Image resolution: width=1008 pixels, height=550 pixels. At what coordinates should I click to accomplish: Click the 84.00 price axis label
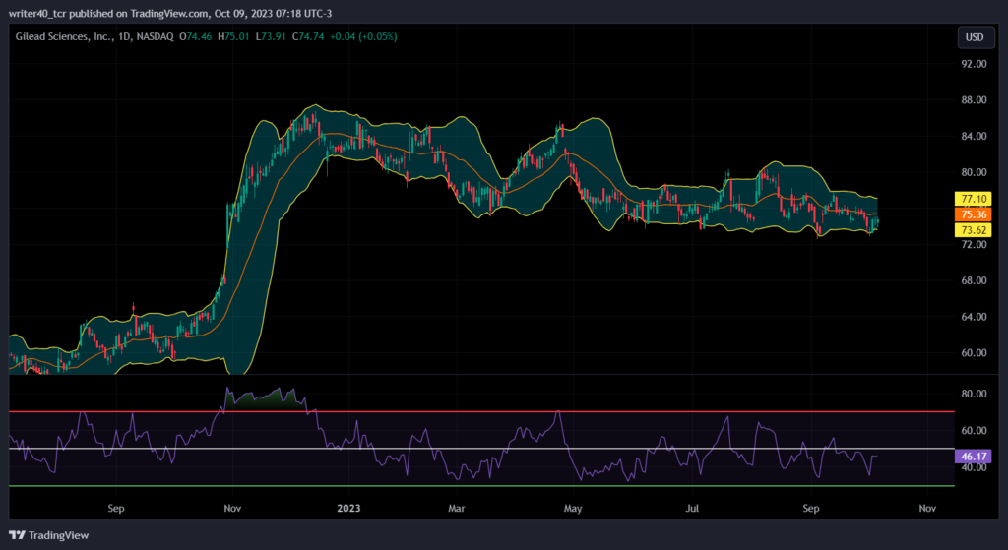tap(974, 136)
